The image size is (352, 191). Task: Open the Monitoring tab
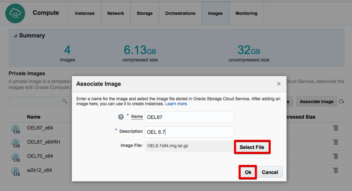(x=246, y=13)
